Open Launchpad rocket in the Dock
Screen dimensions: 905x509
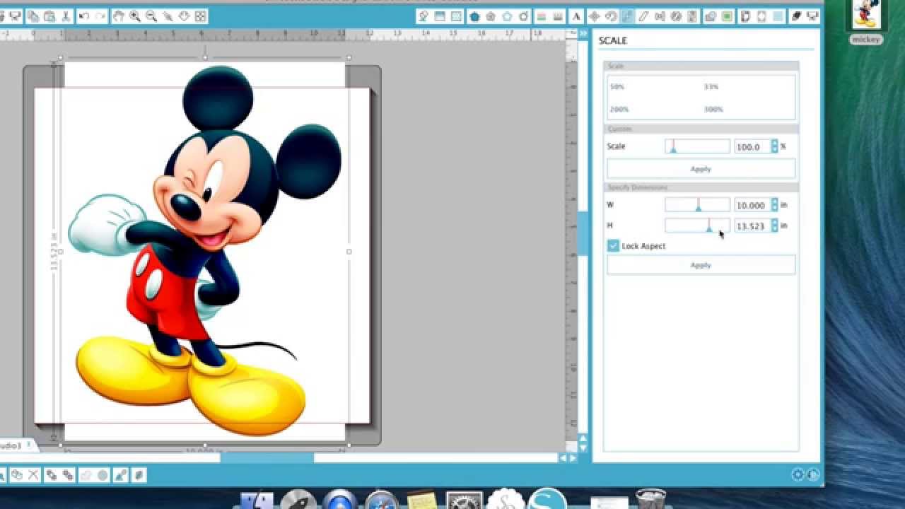[x=298, y=500]
